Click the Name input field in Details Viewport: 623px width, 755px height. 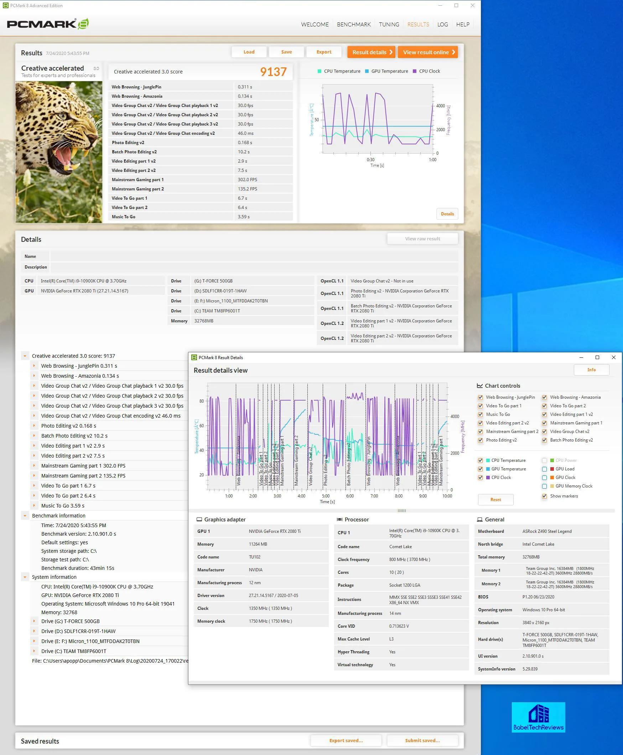[x=254, y=256]
